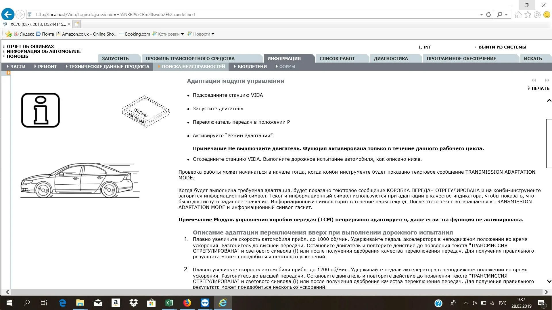Open Favorites star icon in toolbar

click(x=528, y=15)
